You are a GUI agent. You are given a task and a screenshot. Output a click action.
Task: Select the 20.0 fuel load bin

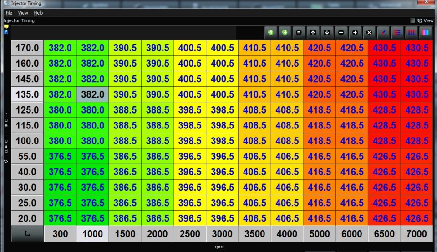pos(27,218)
